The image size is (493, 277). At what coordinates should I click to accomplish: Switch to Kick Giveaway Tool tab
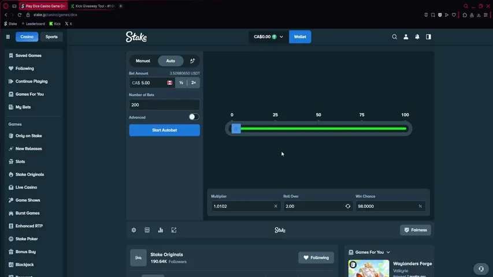(94, 6)
